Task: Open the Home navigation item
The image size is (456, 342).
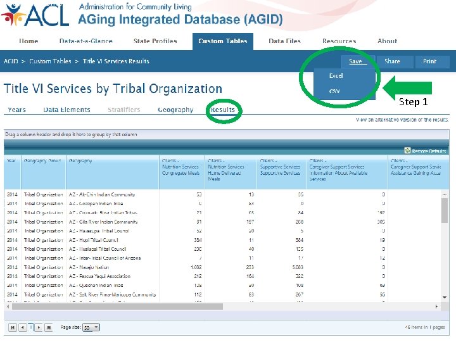Action: tap(28, 41)
